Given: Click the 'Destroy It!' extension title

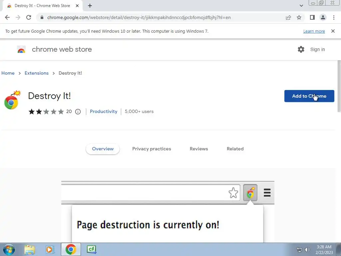Looking at the screenshot, I should coord(49,96).
